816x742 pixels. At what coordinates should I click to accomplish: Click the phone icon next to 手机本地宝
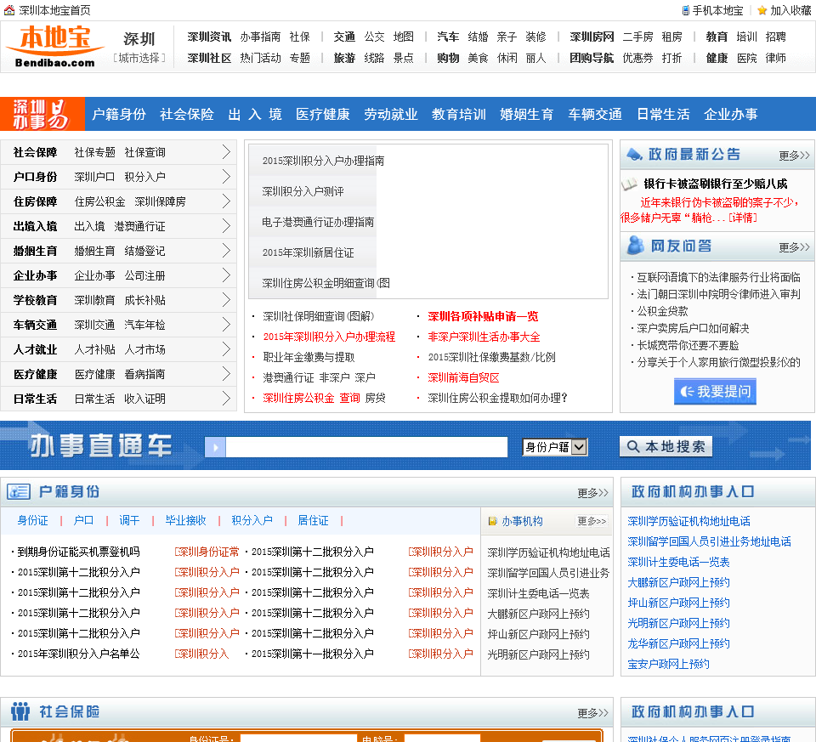click(x=685, y=10)
